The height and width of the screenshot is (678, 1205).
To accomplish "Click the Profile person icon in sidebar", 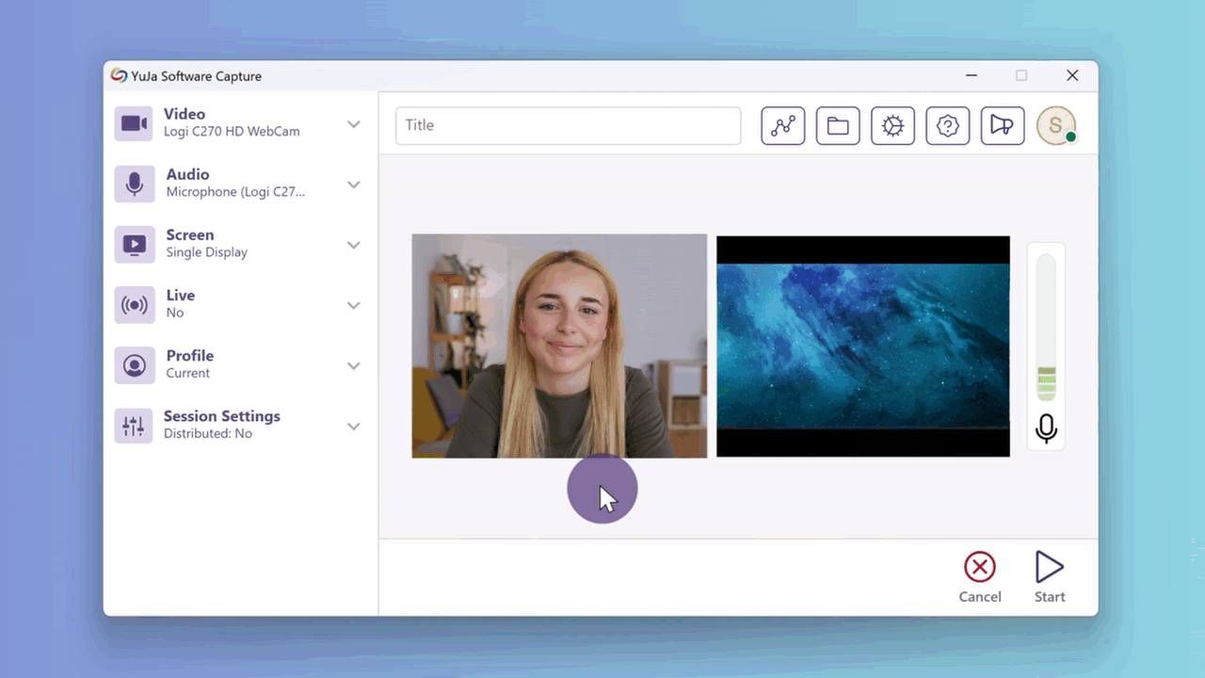I will 134,365.
